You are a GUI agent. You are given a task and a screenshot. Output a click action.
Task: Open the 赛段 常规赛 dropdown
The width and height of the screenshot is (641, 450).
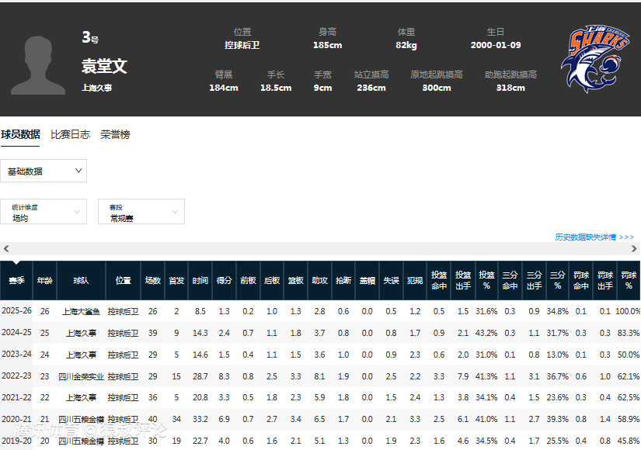pos(141,212)
